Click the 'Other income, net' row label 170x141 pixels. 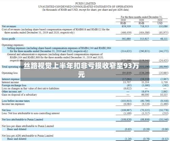(12, 92)
